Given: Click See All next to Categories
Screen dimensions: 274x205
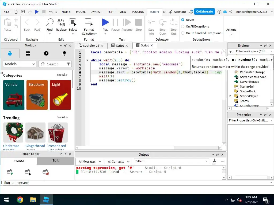Looking at the screenshot, I should click(x=62, y=75).
